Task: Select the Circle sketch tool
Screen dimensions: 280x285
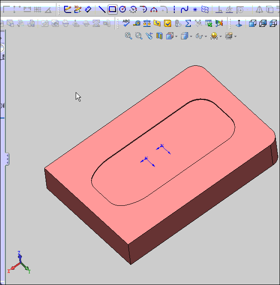Action: click(122, 9)
